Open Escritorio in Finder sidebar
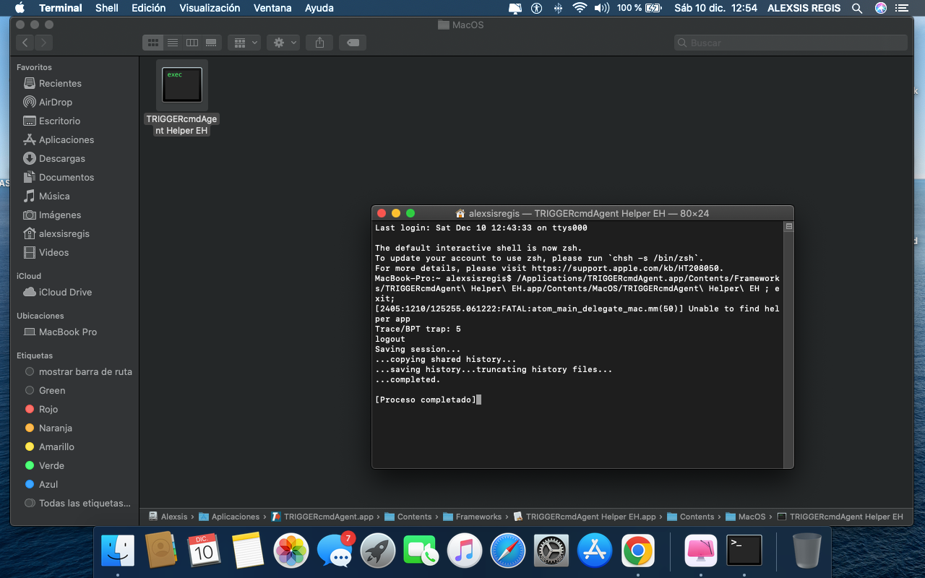The width and height of the screenshot is (925, 578). pos(59,121)
